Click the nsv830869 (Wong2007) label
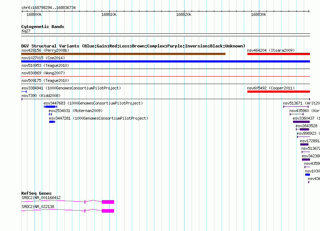Screen dimensions: 320x231 tap(43, 73)
